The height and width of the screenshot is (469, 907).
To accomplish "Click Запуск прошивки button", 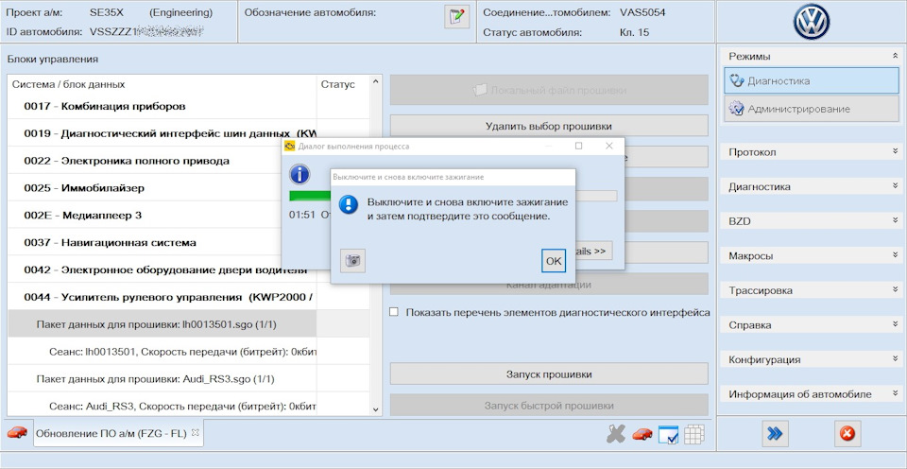I will [549, 374].
